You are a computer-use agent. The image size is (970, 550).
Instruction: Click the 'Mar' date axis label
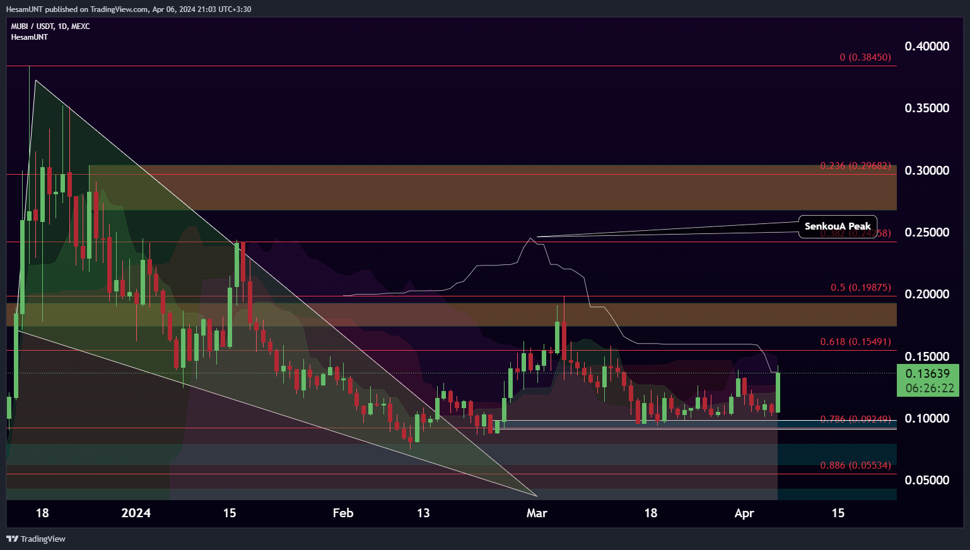click(x=537, y=513)
